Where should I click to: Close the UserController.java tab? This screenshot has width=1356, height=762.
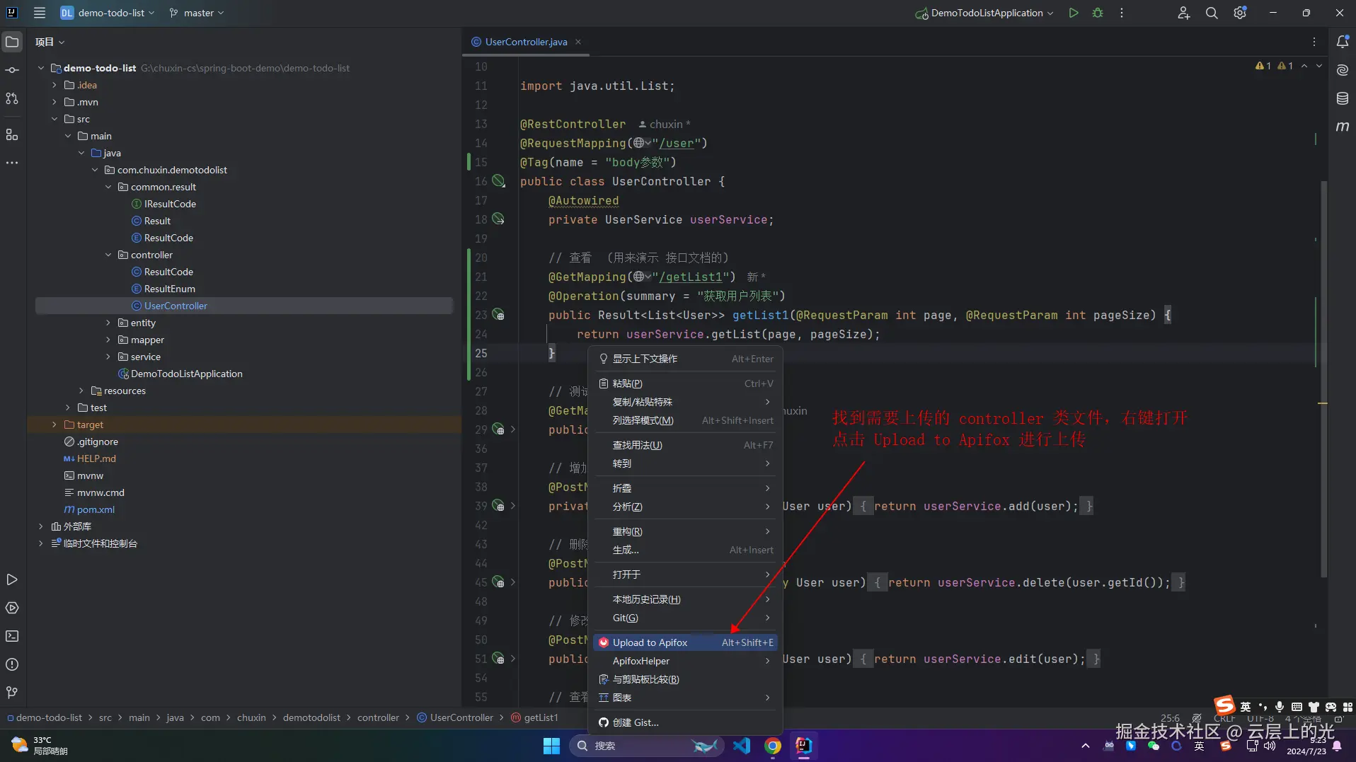(578, 42)
